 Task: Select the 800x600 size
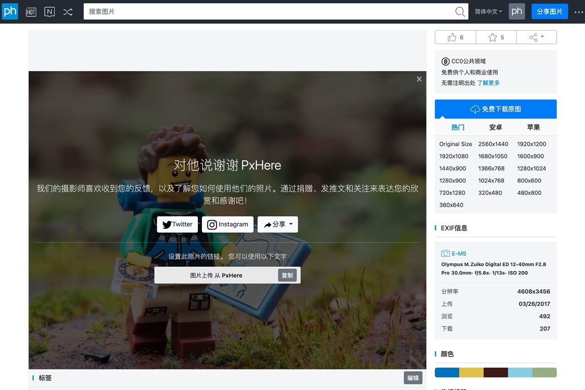point(529,180)
